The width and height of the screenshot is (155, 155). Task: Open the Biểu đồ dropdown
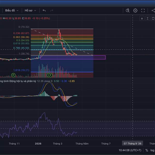click(12, 10)
